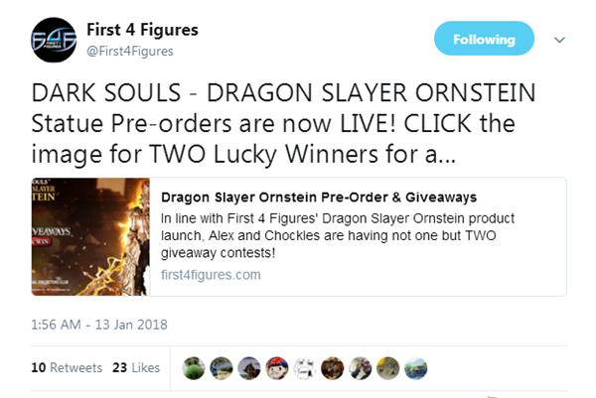Open the Dragon Slayer Ornstein card thumbnail
596x398 pixels.
pyautogui.click(x=90, y=236)
